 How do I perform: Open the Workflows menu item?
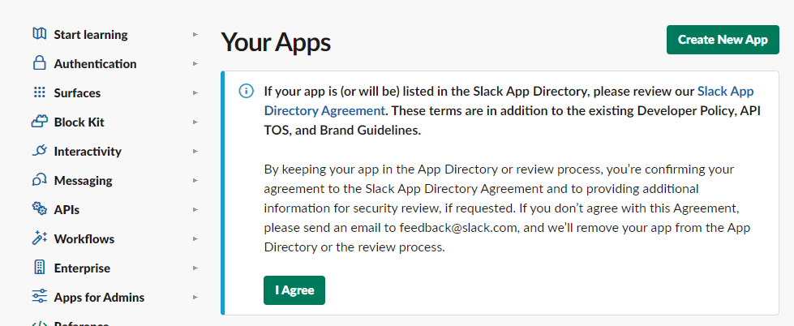(84, 239)
